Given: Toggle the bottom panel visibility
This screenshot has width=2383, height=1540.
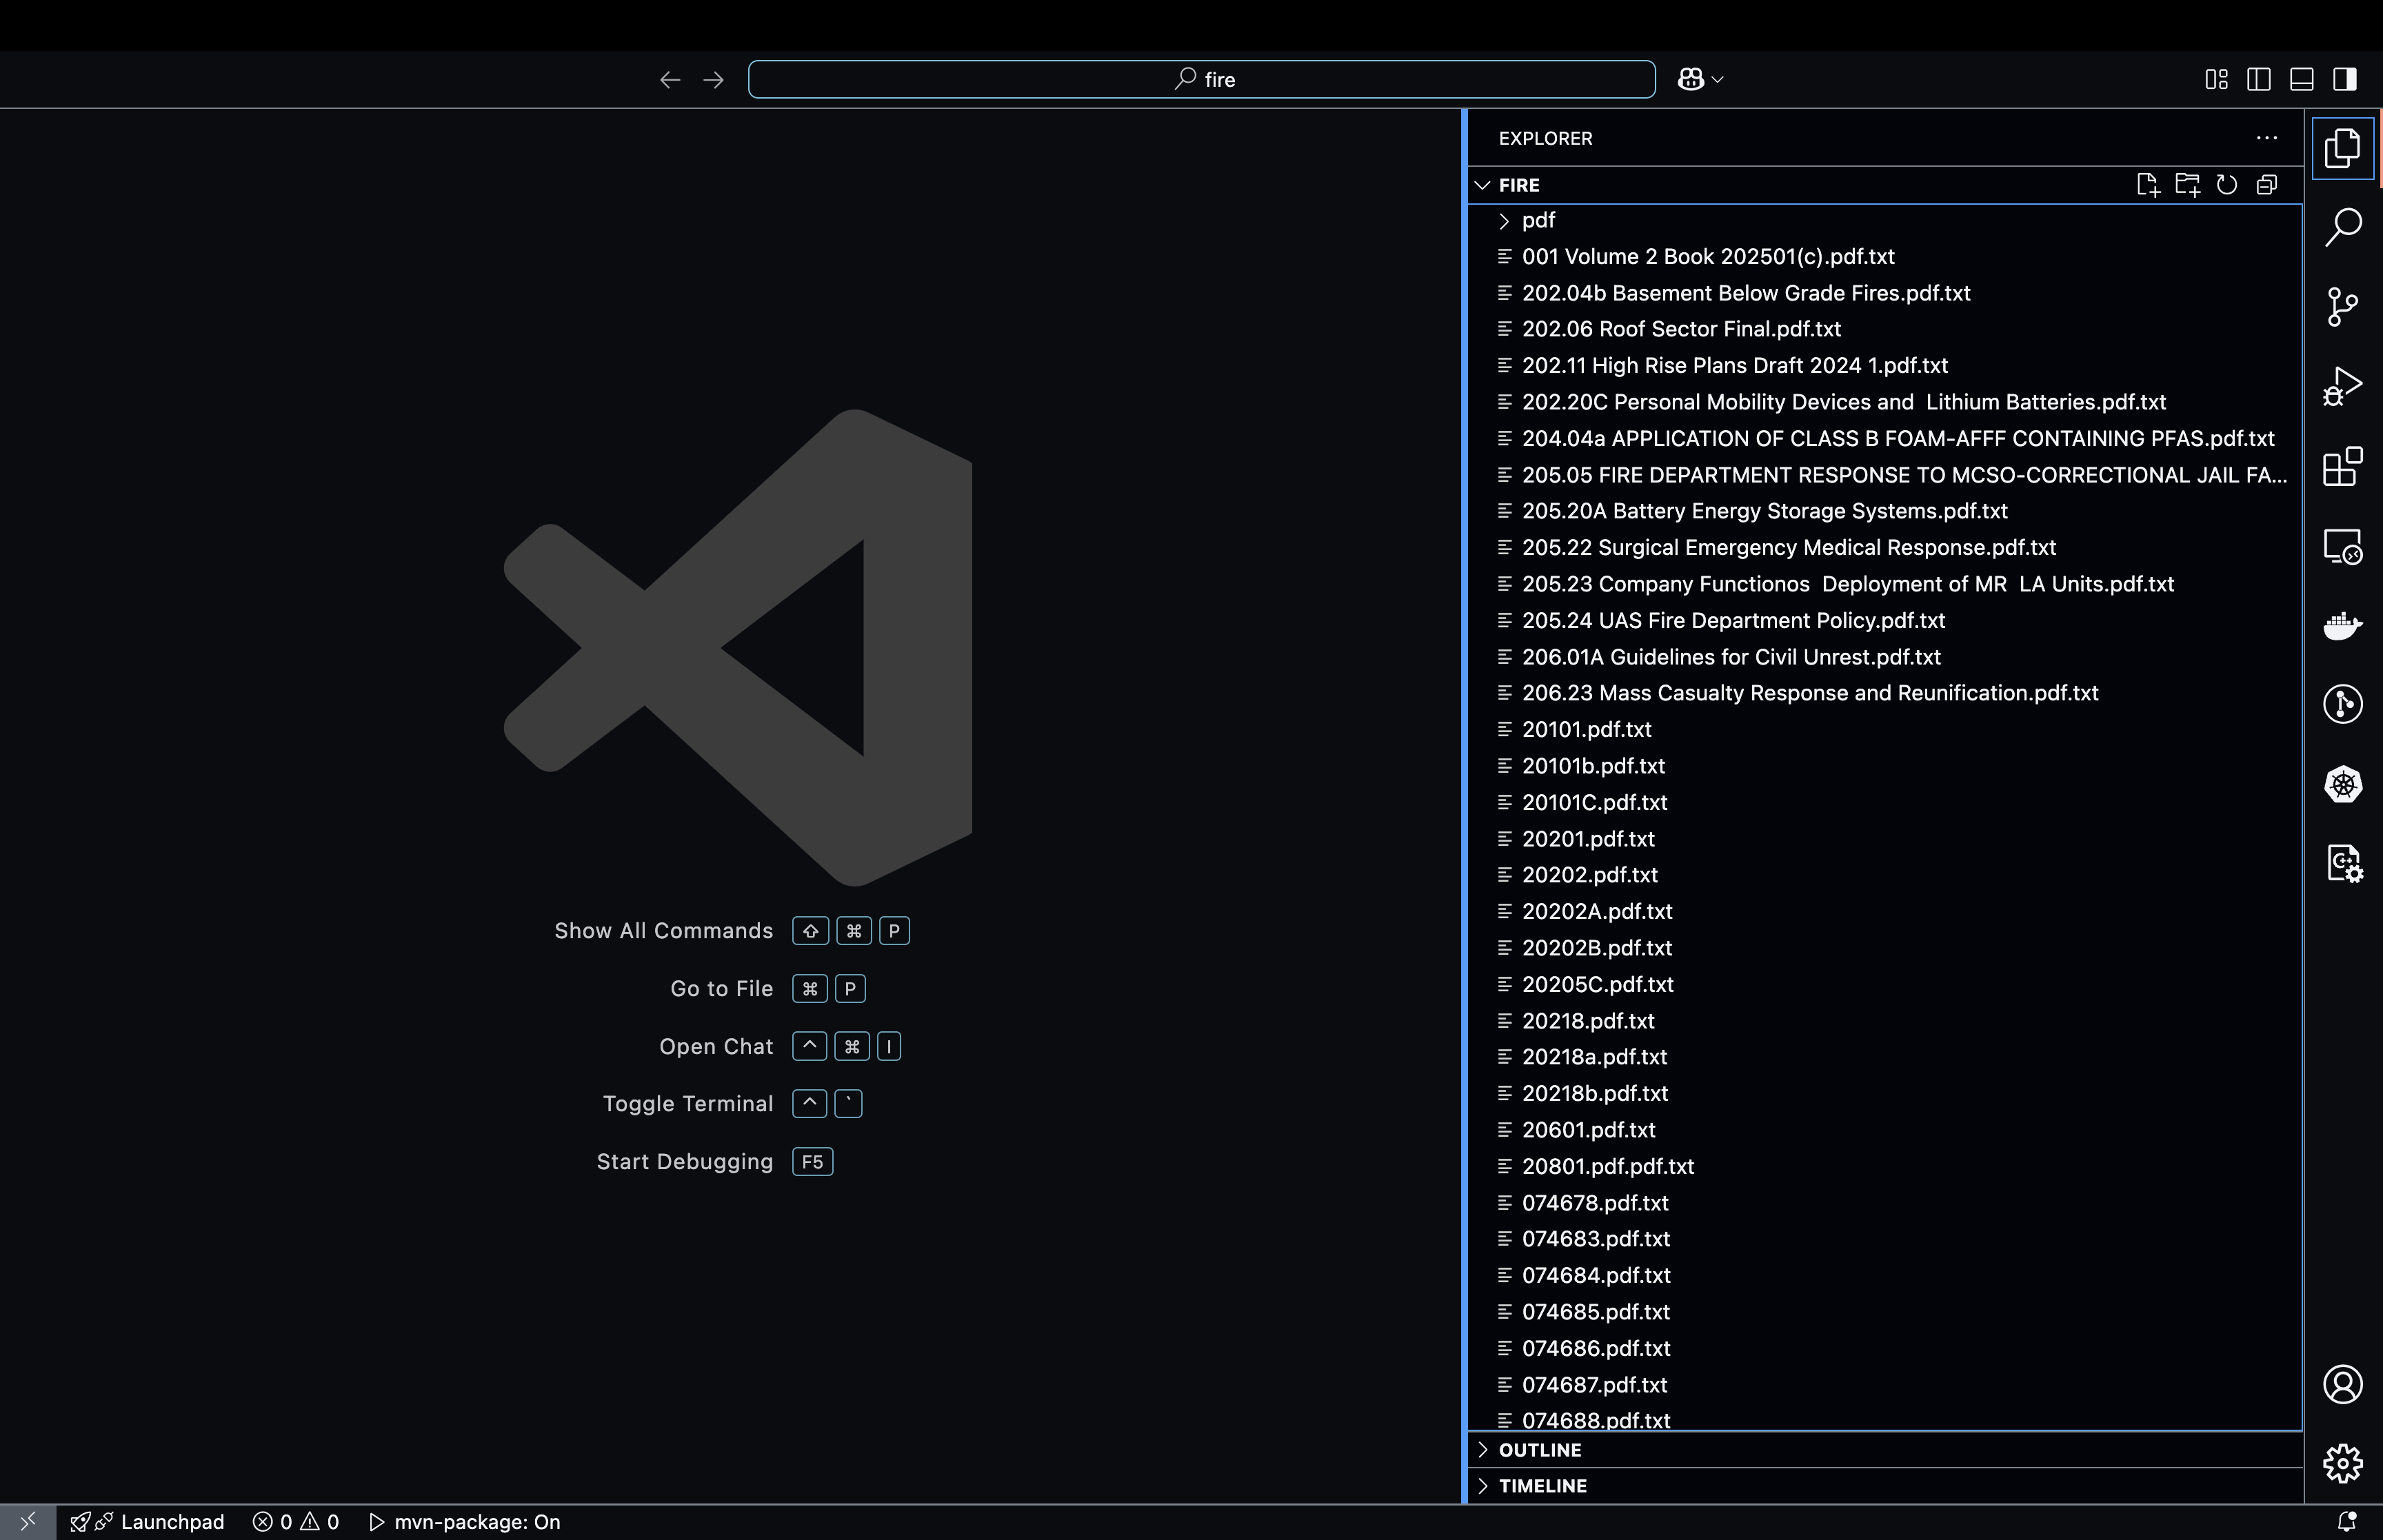Looking at the screenshot, I should 2301,79.
